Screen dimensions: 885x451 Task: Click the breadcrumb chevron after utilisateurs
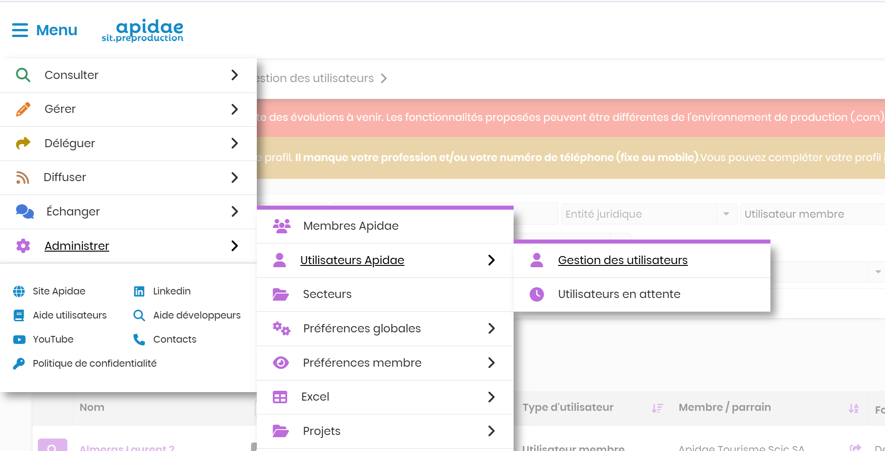click(x=384, y=79)
